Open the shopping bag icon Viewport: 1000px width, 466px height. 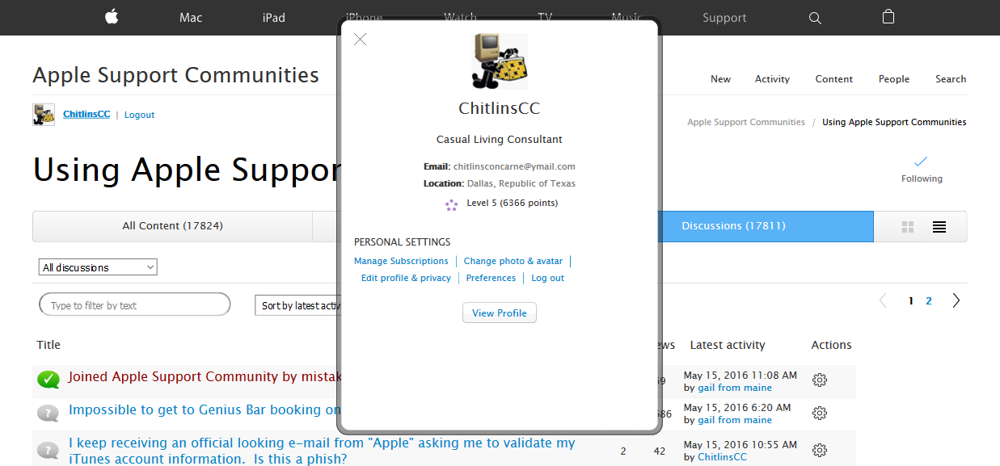click(x=888, y=17)
